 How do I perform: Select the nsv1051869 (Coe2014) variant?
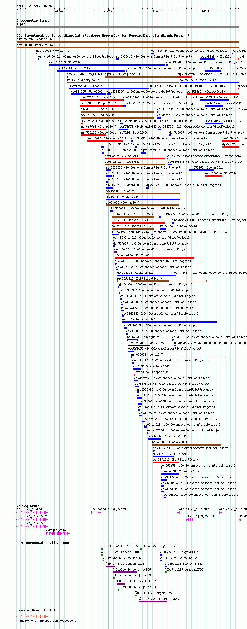(143, 194)
